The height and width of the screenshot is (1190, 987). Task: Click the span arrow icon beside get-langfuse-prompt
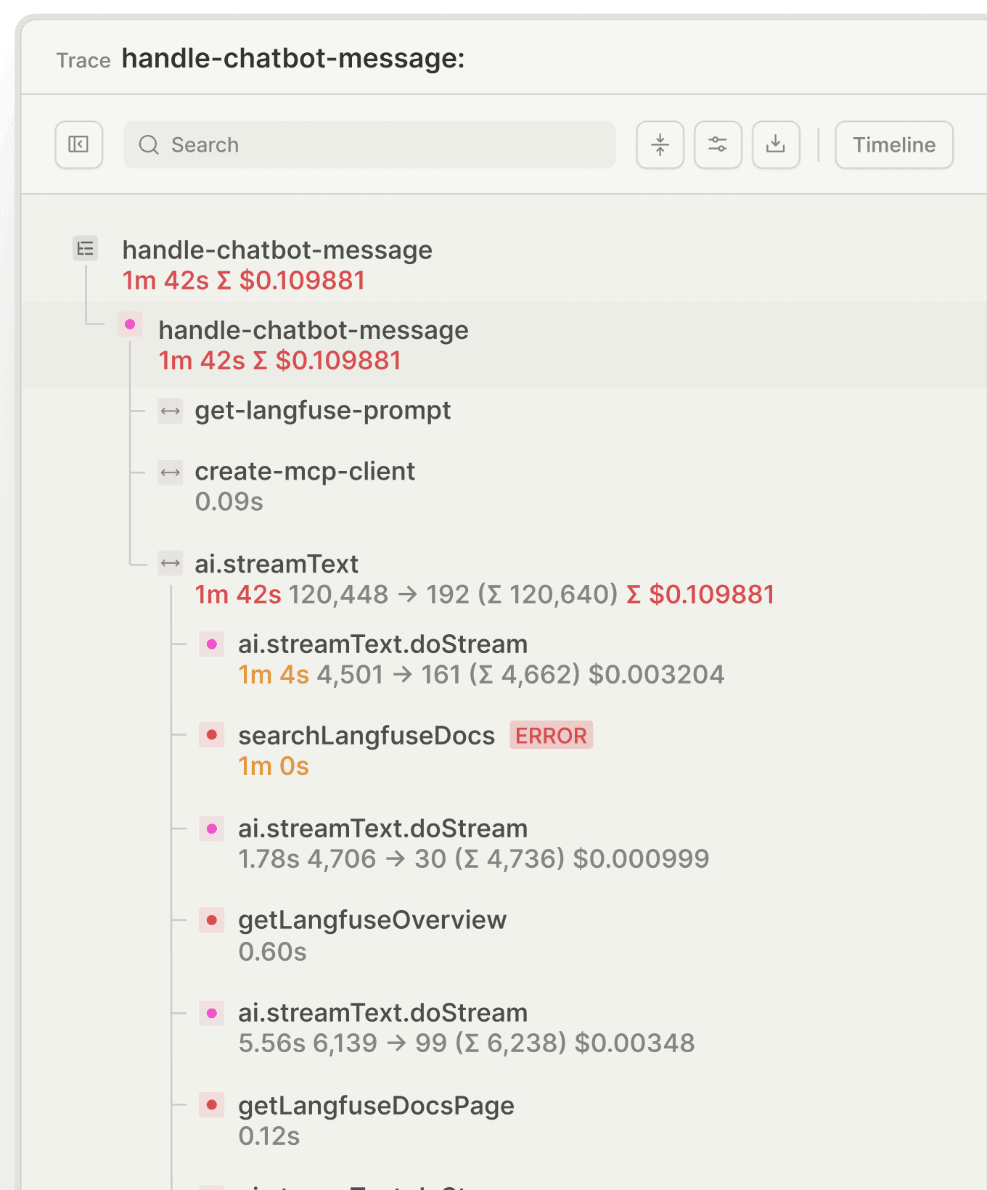tap(171, 411)
